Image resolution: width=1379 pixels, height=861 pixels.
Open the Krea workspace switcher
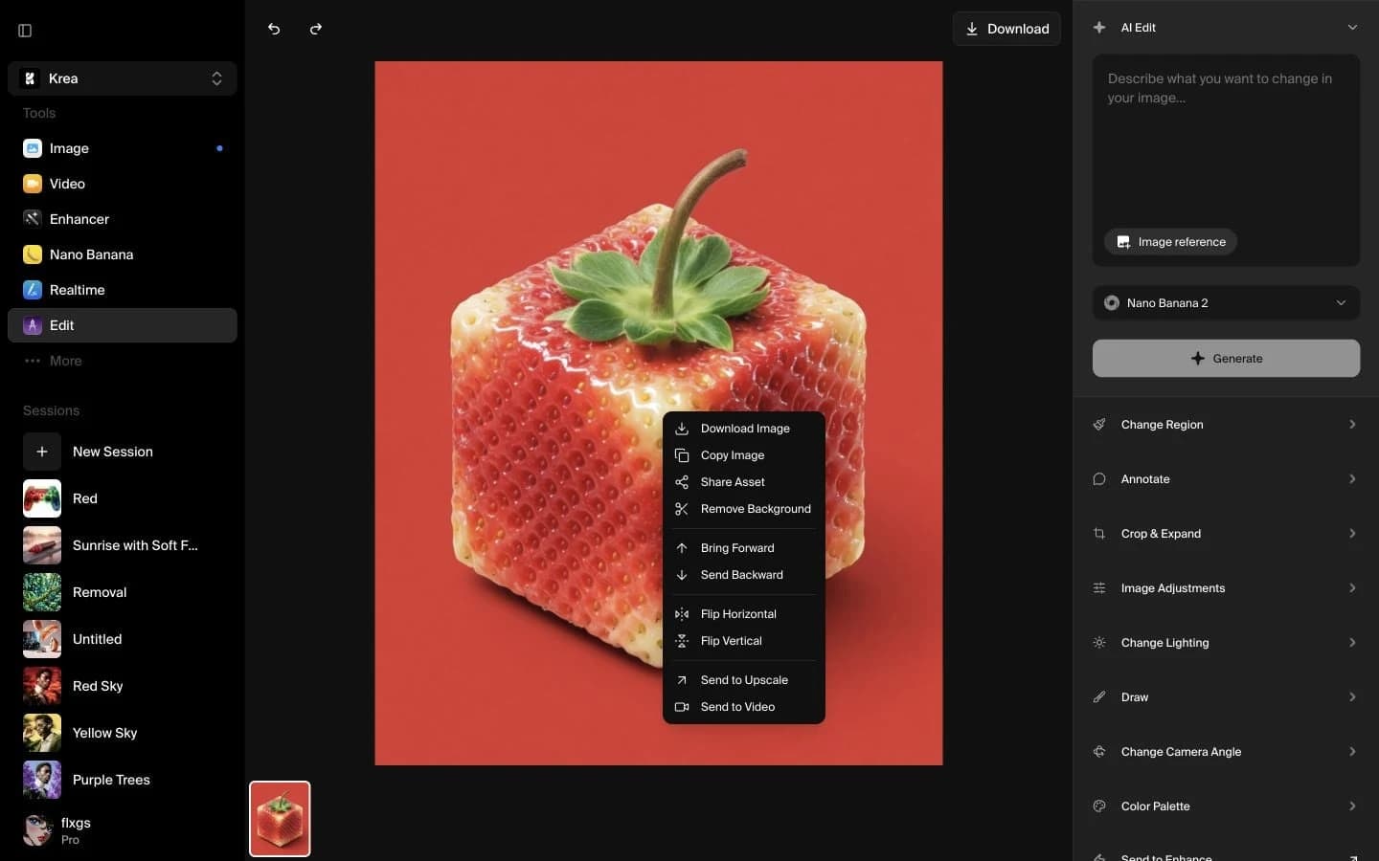pyautogui.click(x=123, y=78)
